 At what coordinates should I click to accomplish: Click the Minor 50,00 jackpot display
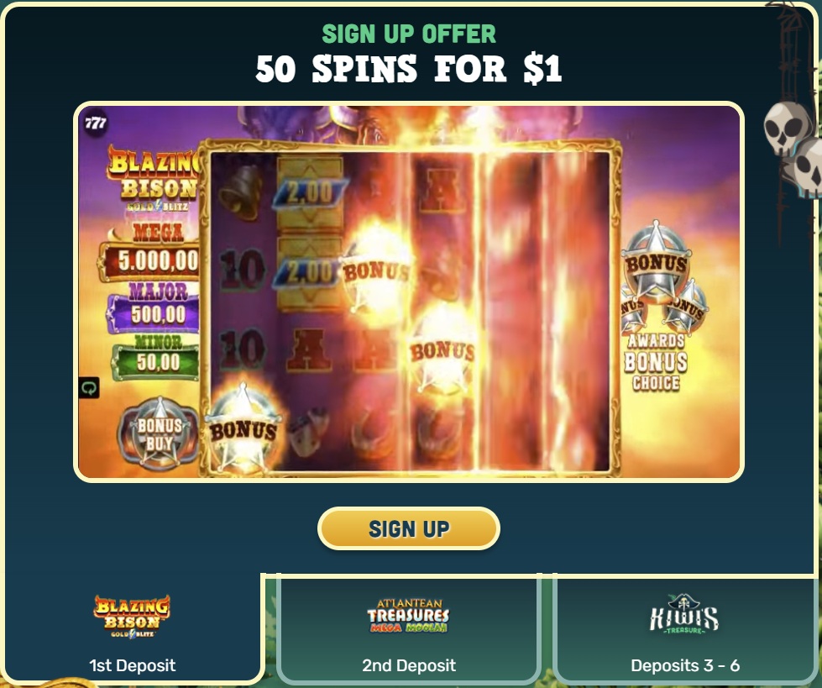[156, 356]
